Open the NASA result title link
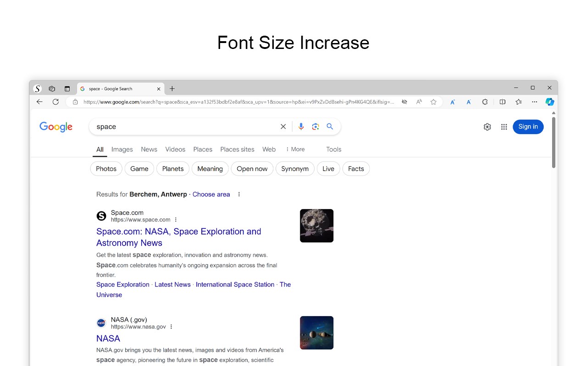Screen dimensions: 587x366 coord(108,339)
